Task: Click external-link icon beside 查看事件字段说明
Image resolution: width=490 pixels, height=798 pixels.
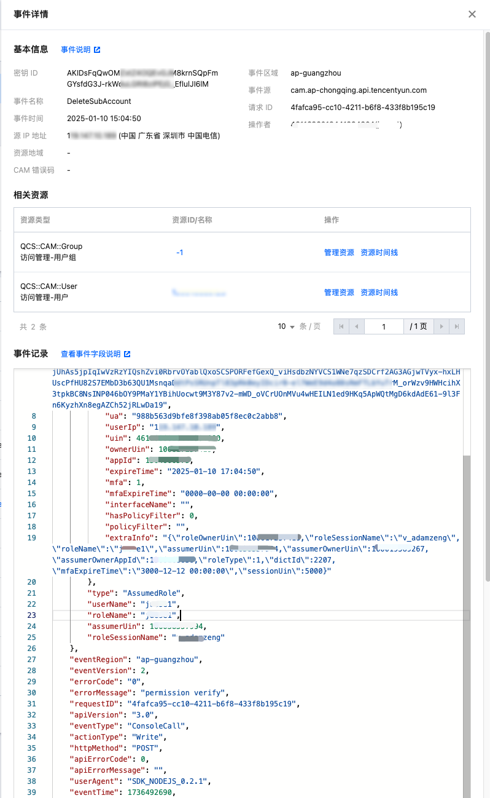Action: [127, 354]
